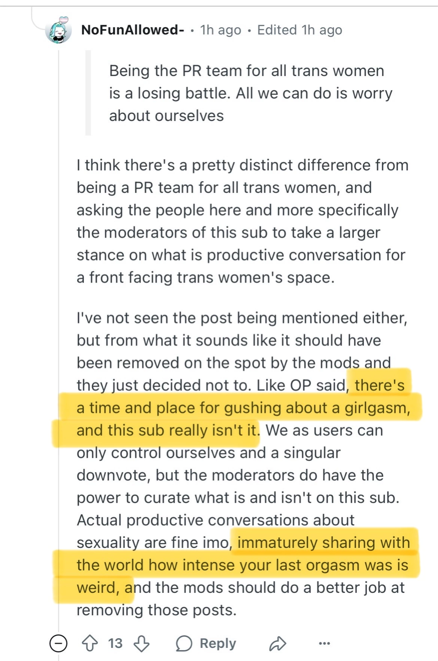Upvote the comment by NoFunAllowed-
438x661 pixels.
(90, 643)
